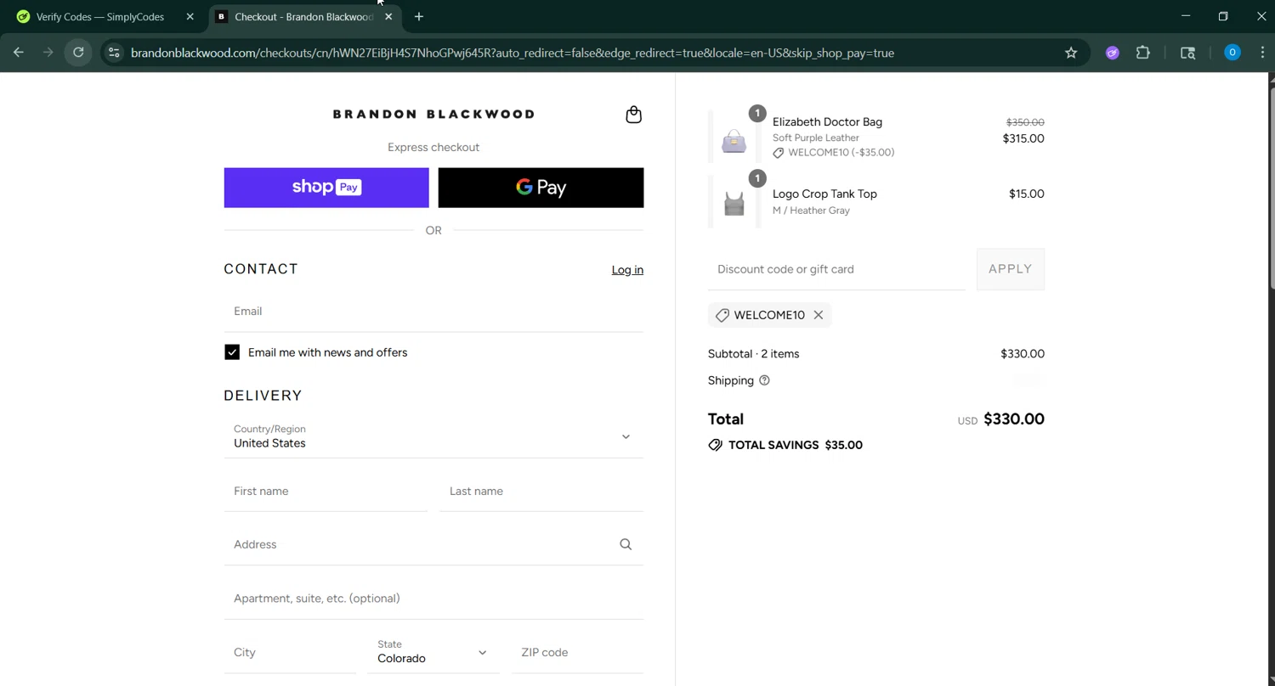Expand the Country/Region dropdown
The height and width of the screenshot is (686, 1275).
pyautogui.click(x=433, y=436)
